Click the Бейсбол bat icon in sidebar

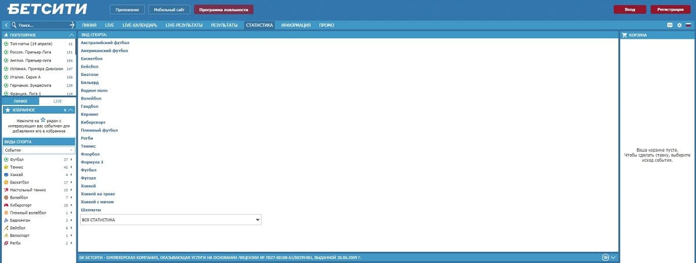point(6,228)
